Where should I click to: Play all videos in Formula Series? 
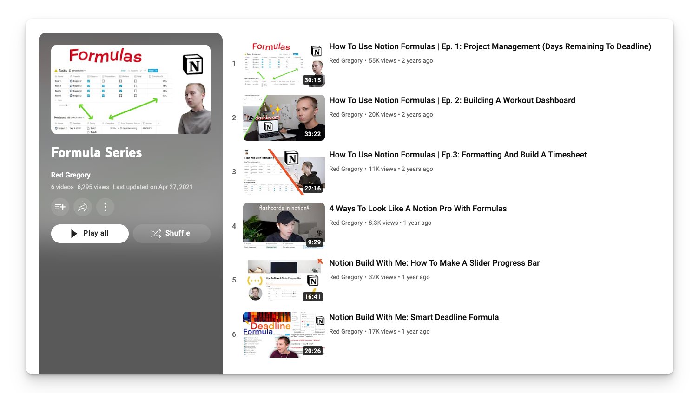pos(89,233)
